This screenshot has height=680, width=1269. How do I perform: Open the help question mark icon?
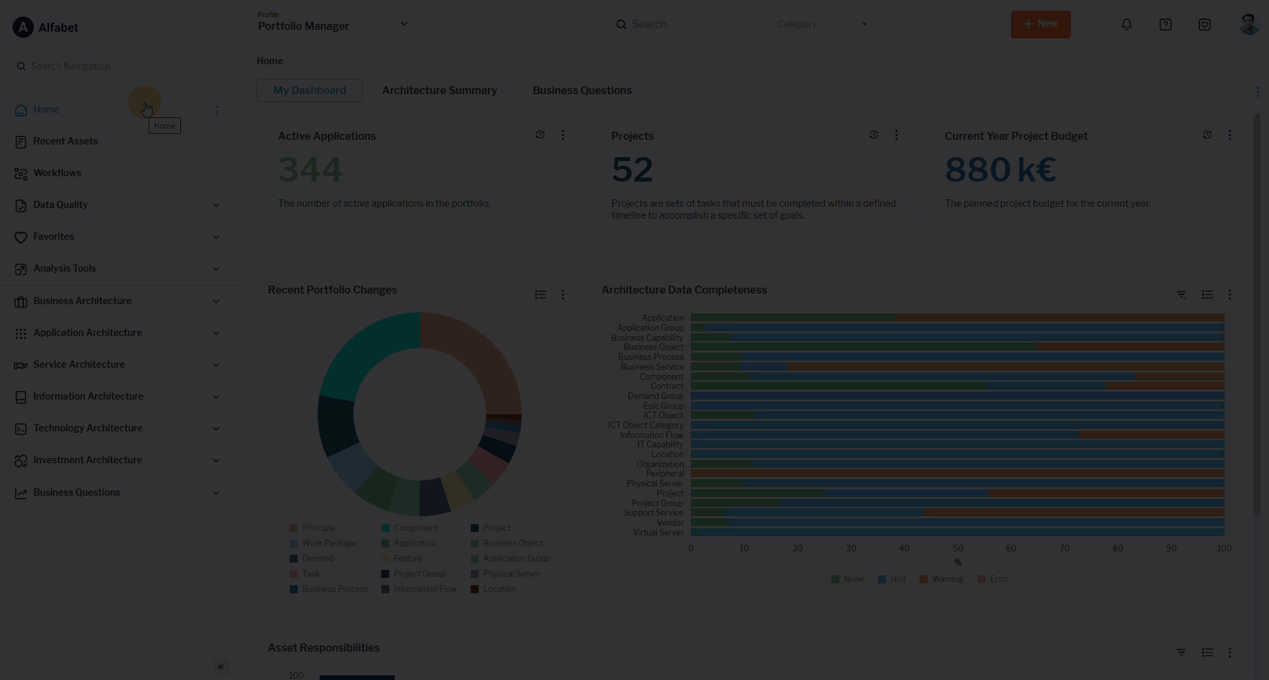tap(1166, 25)
